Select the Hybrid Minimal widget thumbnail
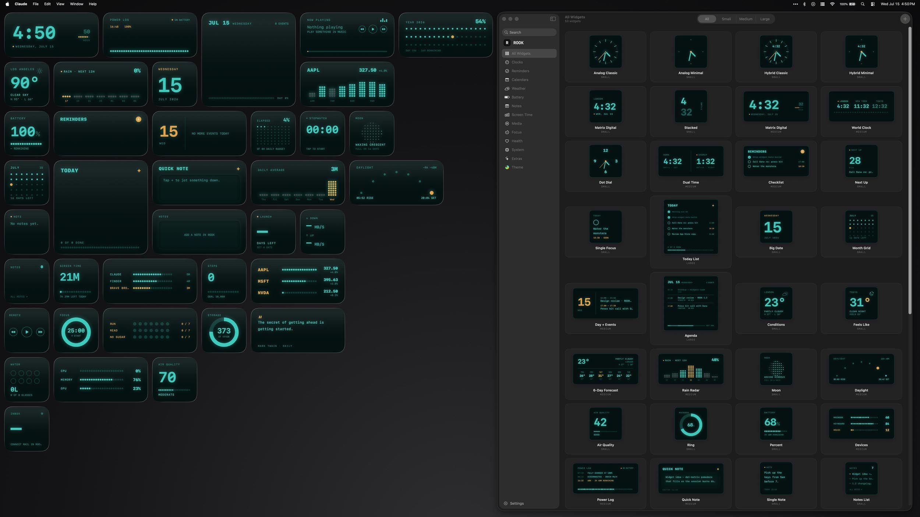This screenshot has width=920, height=517. tap(861, 51)
